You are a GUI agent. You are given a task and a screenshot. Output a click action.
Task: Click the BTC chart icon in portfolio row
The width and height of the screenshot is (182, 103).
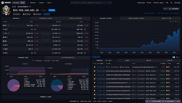(x=9, y=25)
